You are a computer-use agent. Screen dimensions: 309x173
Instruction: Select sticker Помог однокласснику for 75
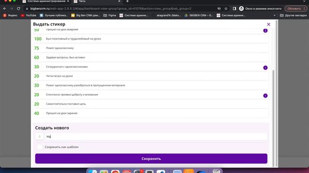click(x=151, y=48)
